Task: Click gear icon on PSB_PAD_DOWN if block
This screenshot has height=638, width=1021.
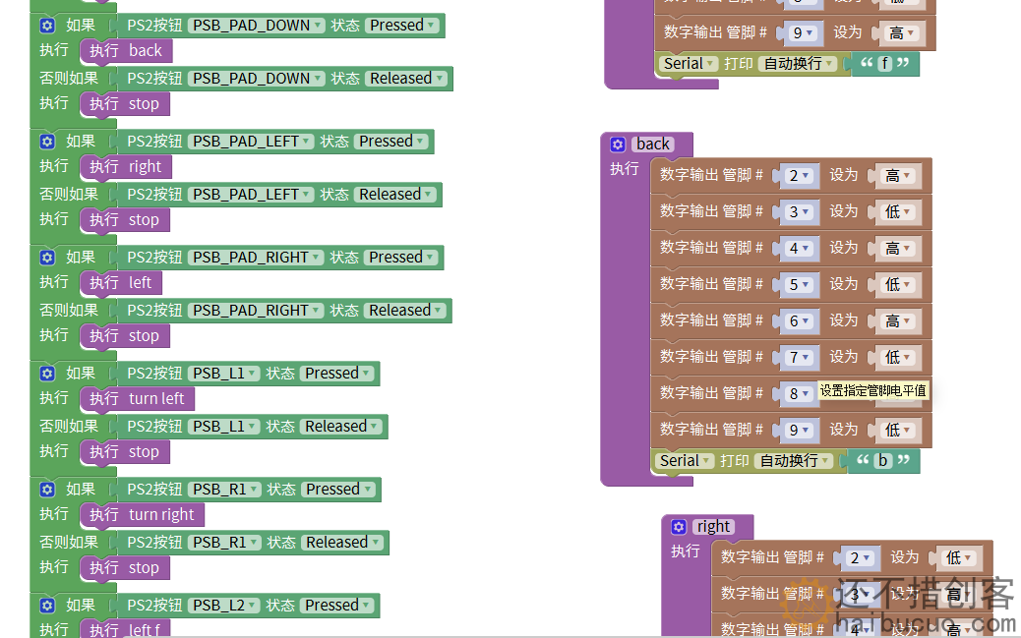Action: tap(47, 26)
